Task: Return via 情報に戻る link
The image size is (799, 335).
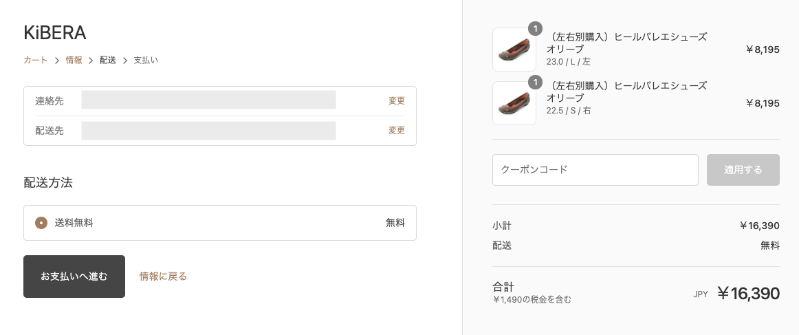Action: (163, 277)
